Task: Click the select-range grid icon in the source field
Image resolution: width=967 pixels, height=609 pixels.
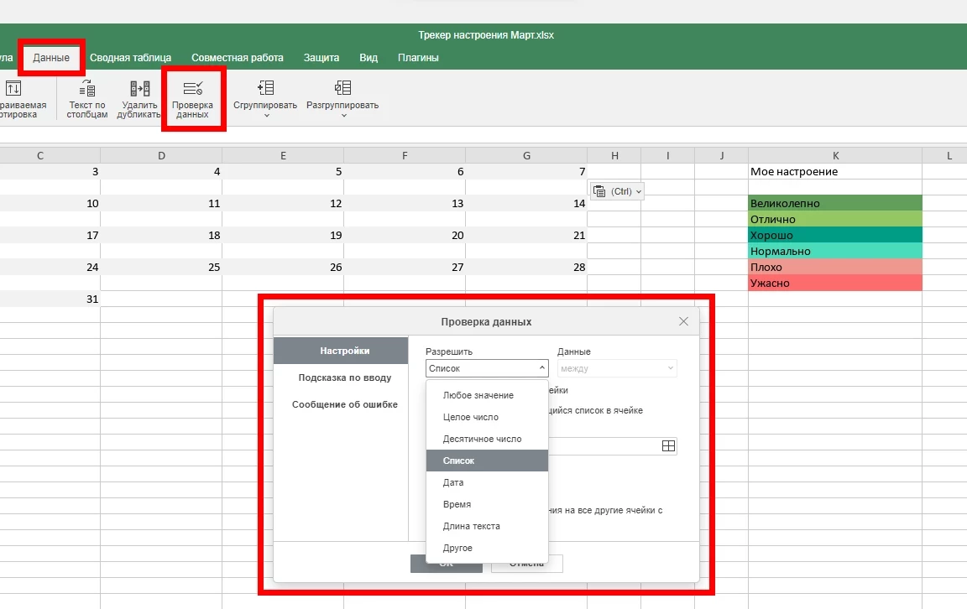Action: point(668,446)
